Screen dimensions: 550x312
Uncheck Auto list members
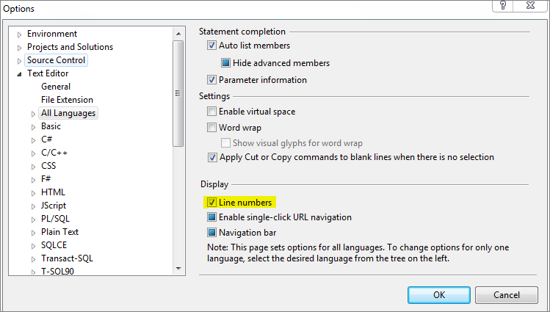click(x=211, y=46)
